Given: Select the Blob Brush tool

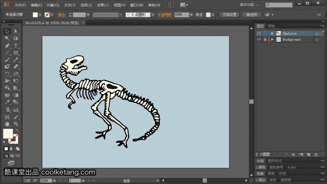Looking at the screenshot, I should pos(7,66).
